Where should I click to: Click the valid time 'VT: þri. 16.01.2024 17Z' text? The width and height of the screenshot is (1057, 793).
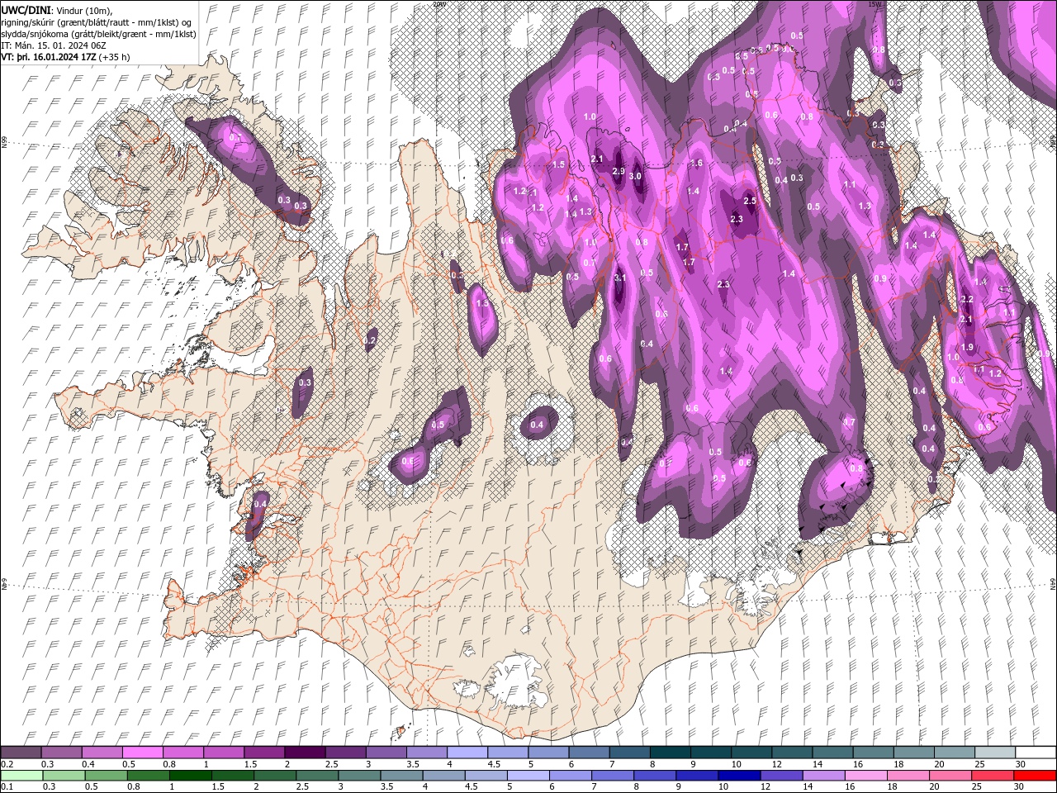coord(49,57)
